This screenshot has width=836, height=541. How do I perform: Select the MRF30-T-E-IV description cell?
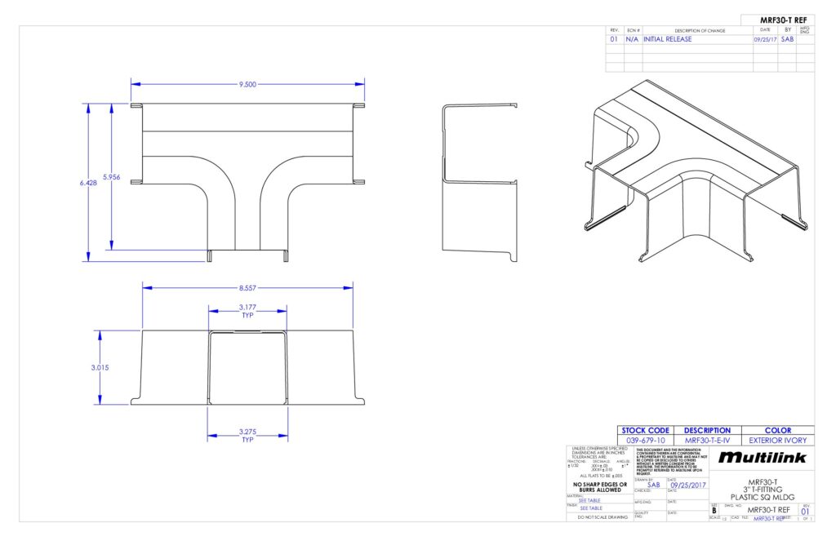click(707, 441)
